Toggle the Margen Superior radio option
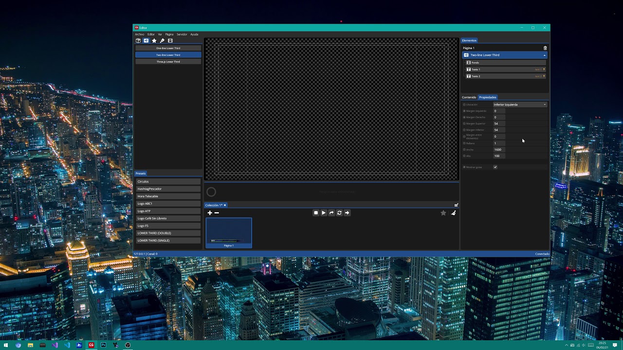 tap(464, 123)
